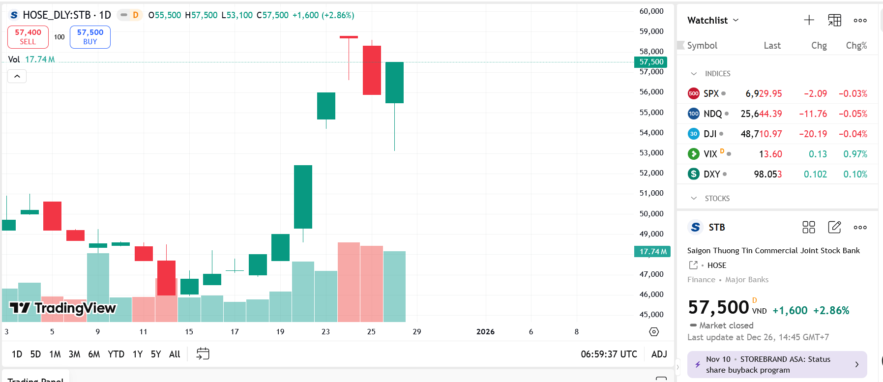Screen dimensions: 883x382
Task: Click the STB grid layout icon
Action: [808, 227]
